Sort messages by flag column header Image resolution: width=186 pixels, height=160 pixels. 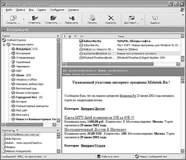(76, 36)
